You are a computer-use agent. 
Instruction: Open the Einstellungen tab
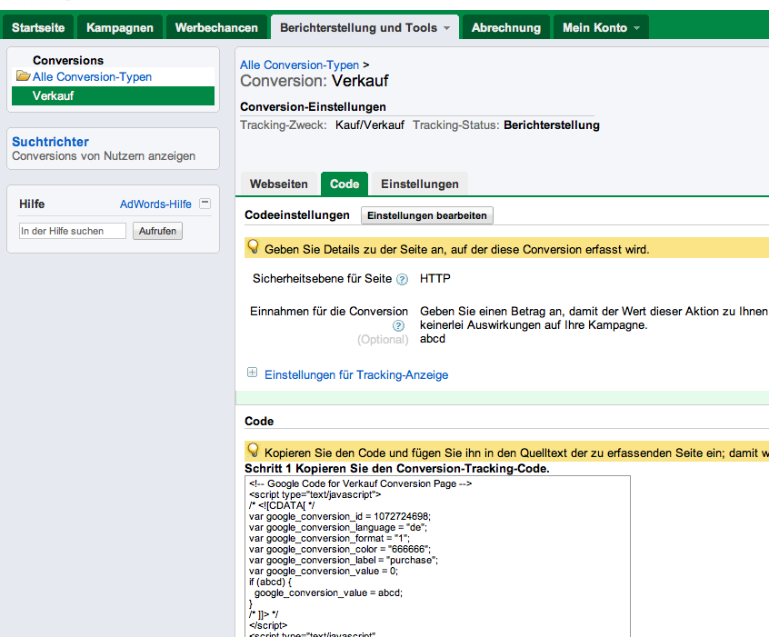click(x=420, y=184)
